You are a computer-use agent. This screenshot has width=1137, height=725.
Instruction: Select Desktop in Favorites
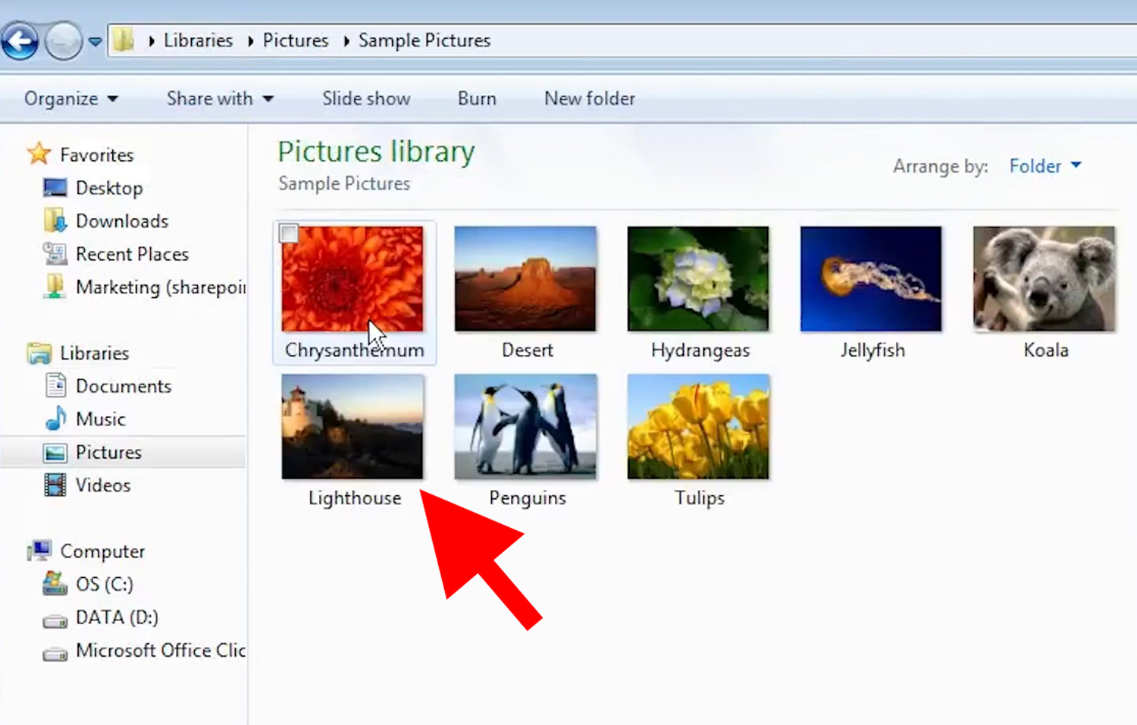point(108,188)
